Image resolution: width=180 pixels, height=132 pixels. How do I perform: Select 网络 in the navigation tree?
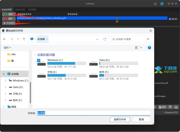pos(12,107)
